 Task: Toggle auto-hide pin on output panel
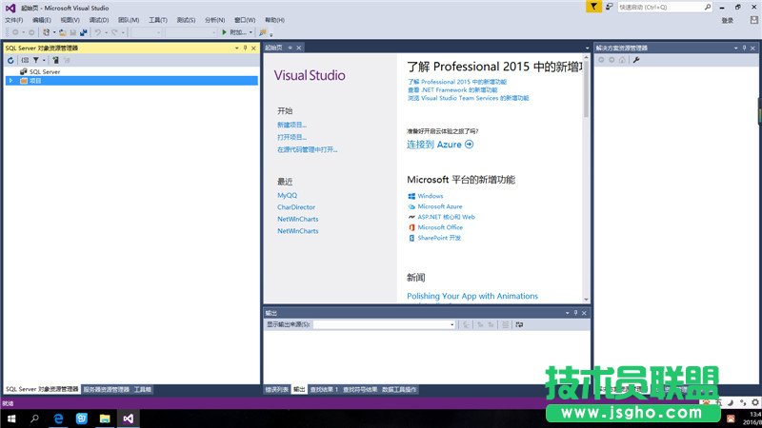coord(575,313)
